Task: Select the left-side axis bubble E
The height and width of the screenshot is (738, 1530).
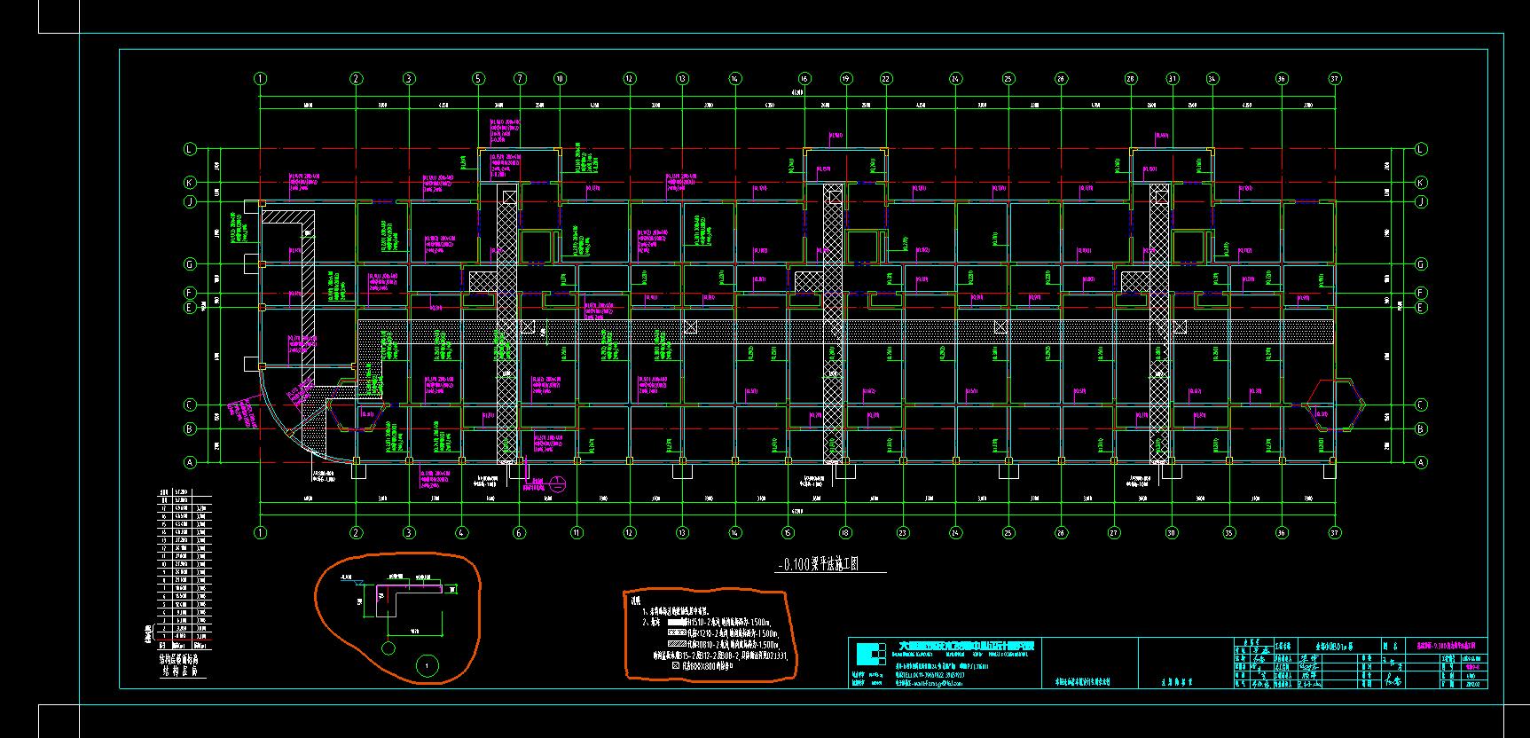Action: pos(189,308)
